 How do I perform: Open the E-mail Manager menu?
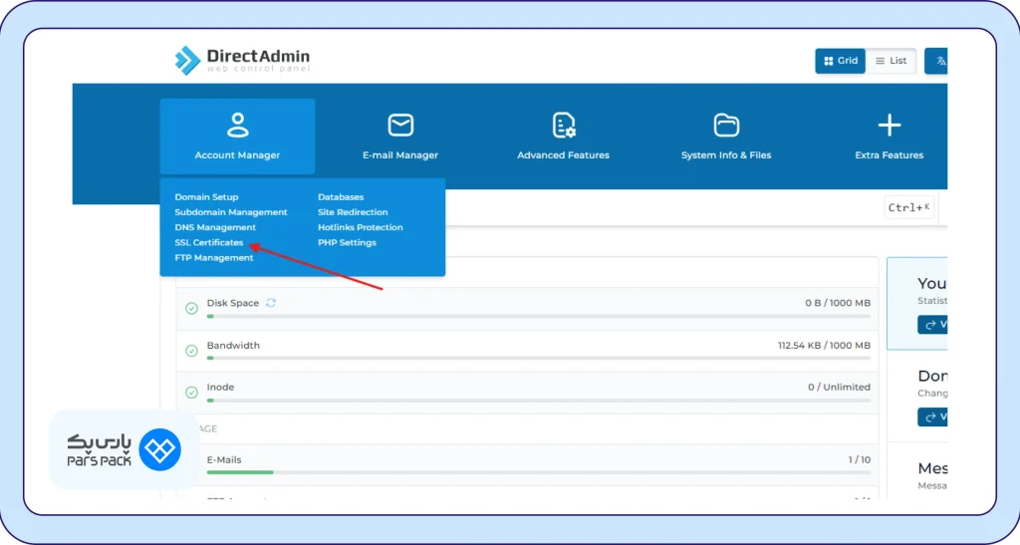pos(400,136)
